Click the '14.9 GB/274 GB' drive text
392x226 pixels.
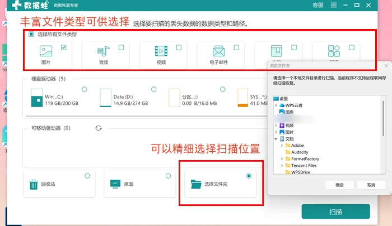click(x=130, y=103)
